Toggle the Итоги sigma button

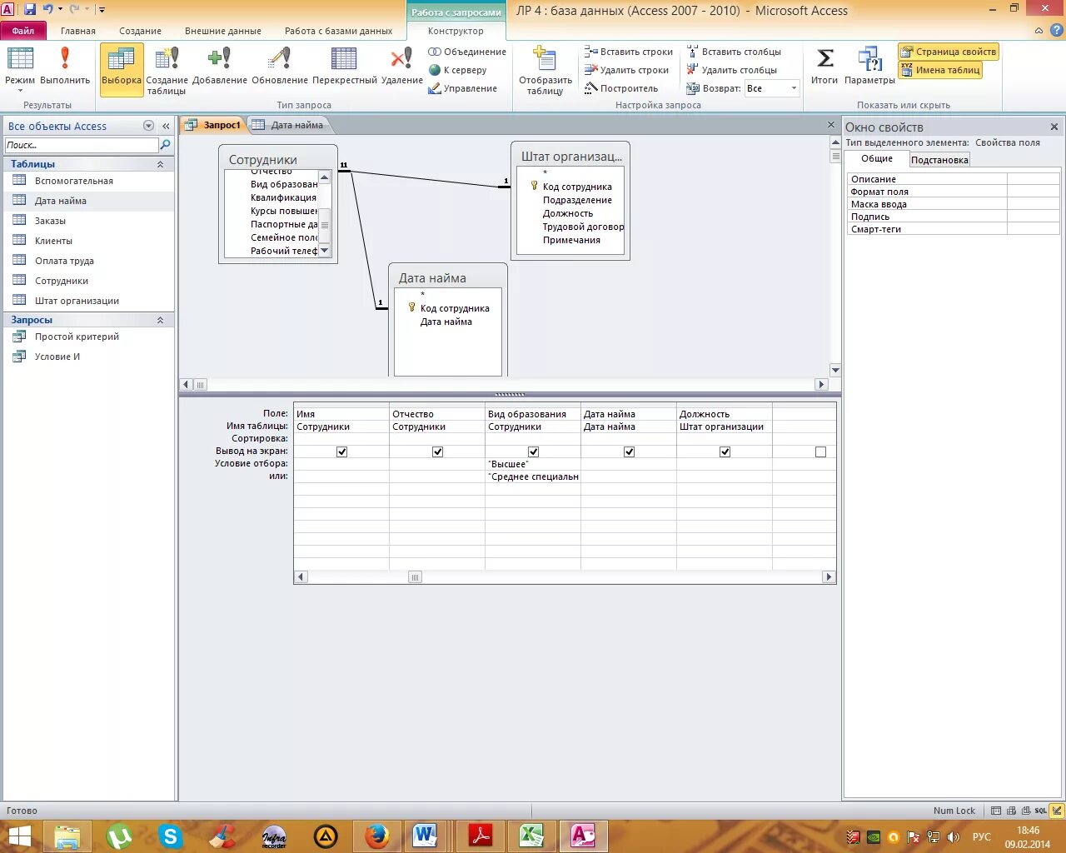click(x=824, y=67)
